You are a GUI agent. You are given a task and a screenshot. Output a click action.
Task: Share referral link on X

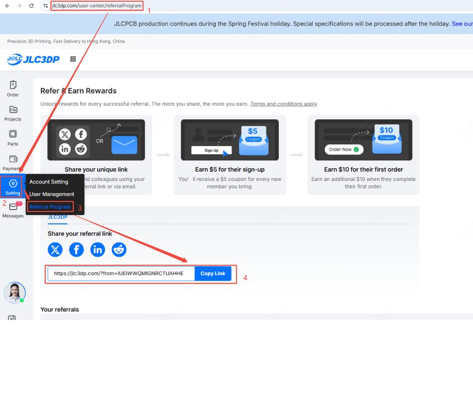point(55,249)
